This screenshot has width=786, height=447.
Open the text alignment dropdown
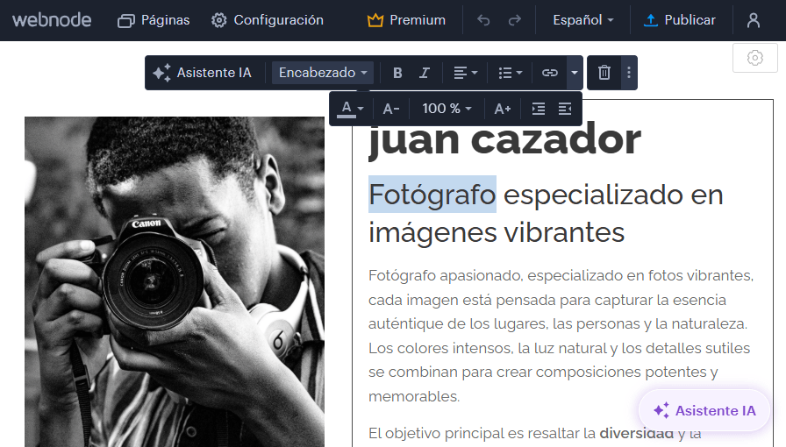pyautogui.click(x=465, y=73)
